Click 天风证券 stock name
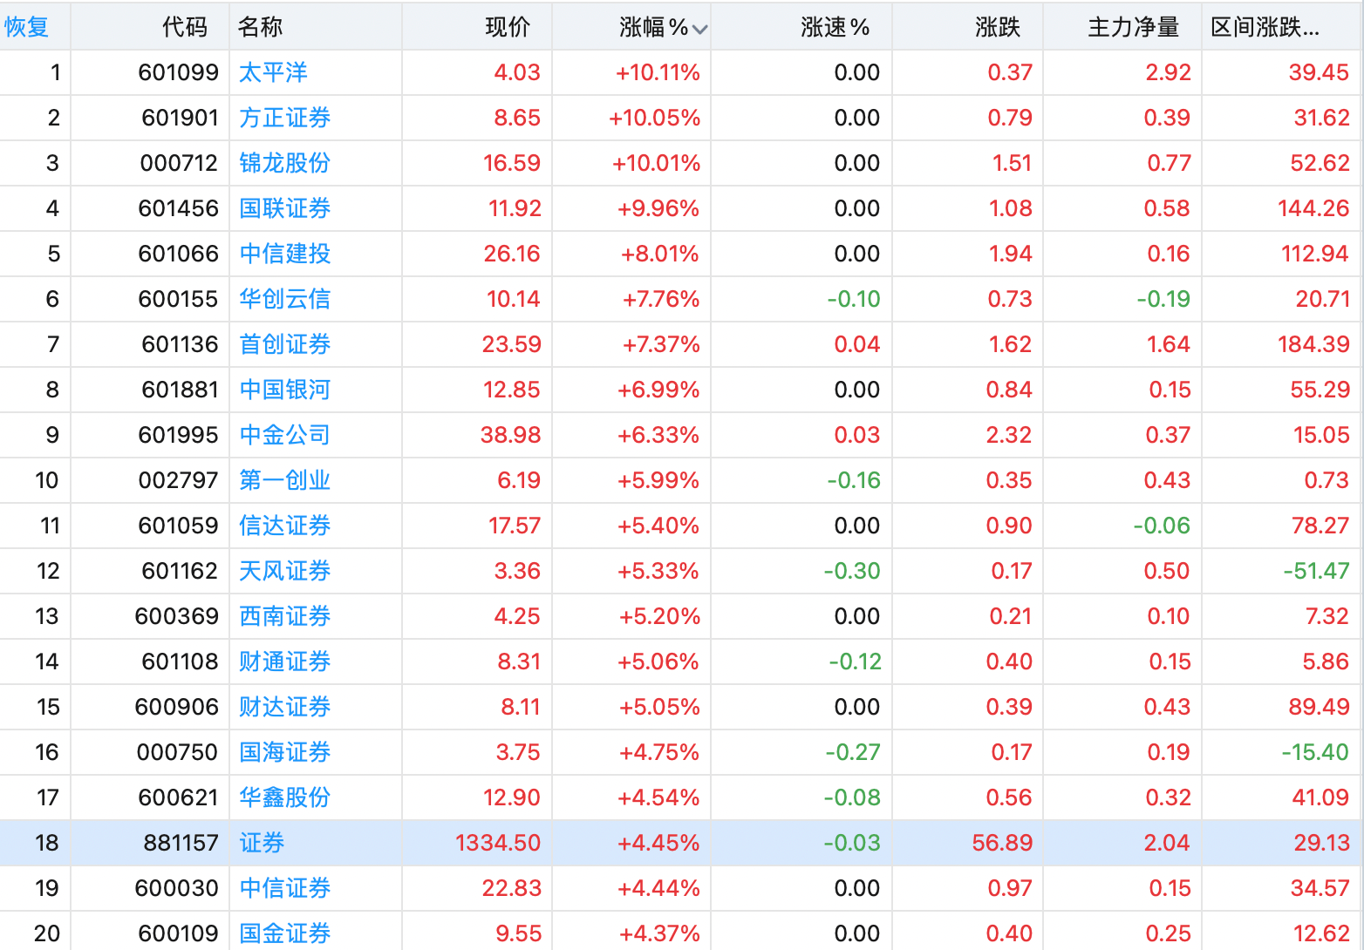Screen dimensions: 1364x950 [284, 571]
